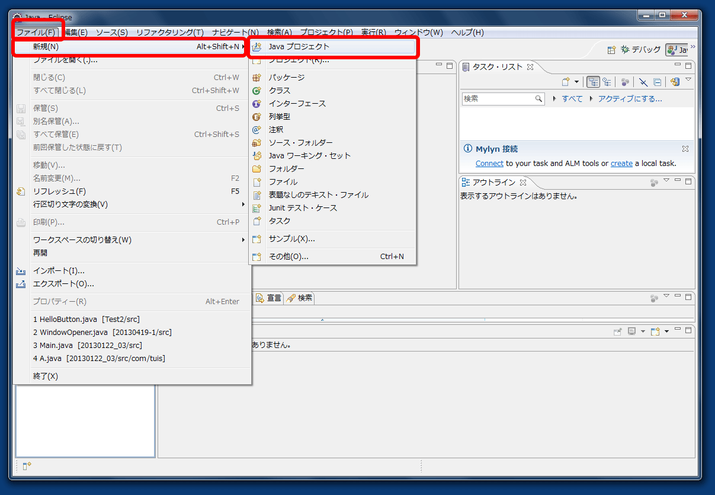
Task: Click the Open Perspective icon
Action: (611, 50)
